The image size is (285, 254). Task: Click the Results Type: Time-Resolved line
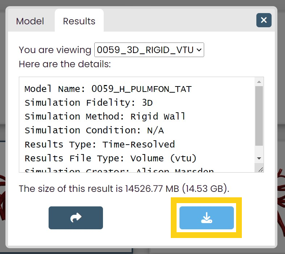[100, 145]
